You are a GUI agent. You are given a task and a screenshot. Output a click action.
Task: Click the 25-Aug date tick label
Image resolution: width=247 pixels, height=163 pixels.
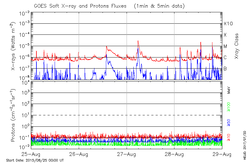pyautogui.click(x=31, y=154)
